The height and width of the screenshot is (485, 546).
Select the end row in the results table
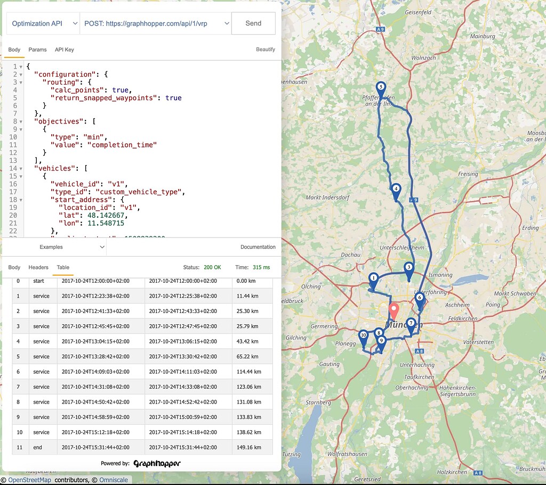click(x=107, y=447)
